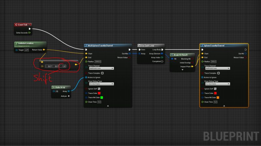Open Trace Channel dropdown on MultiSphereTraceByChannel

[101, 68]
